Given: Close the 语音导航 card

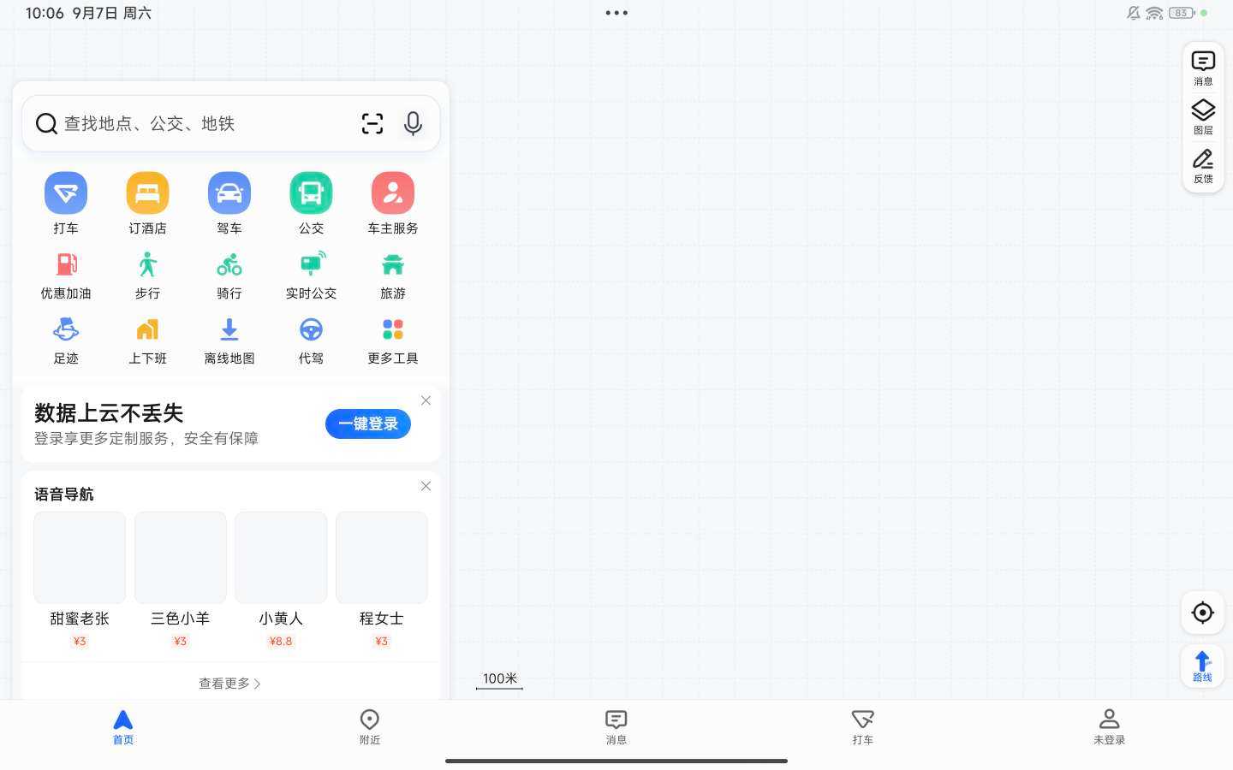Looking at the screenshot, I should pos(426,486).
